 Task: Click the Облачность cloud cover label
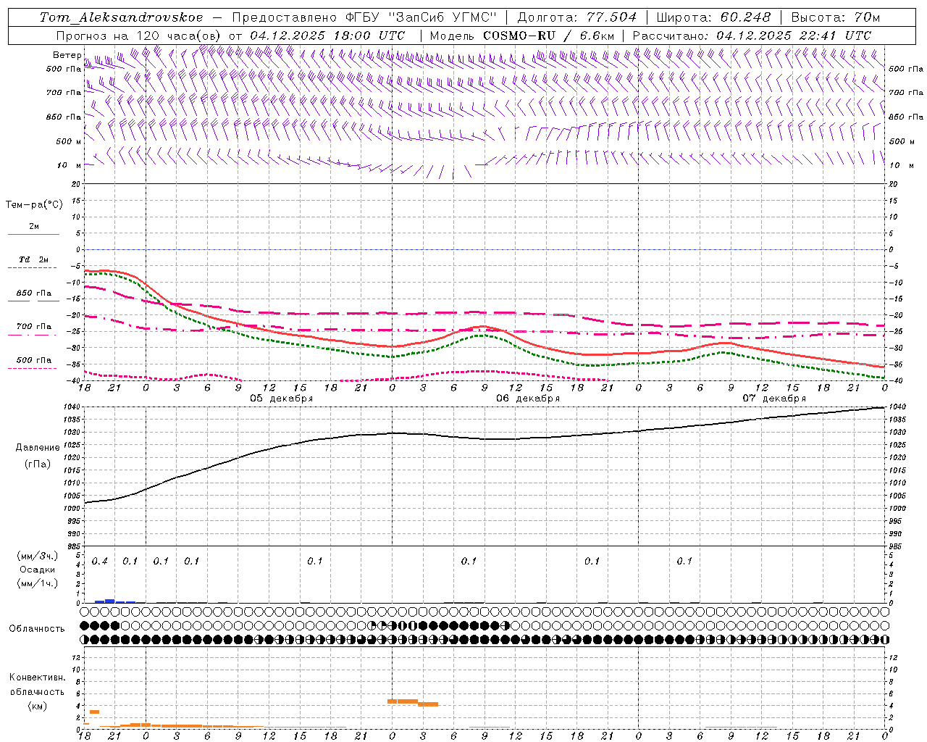(37, 629)
